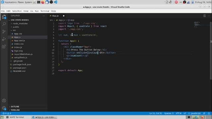Open the Run menu
Screen dimensions: 212x119
pos(37,11)
